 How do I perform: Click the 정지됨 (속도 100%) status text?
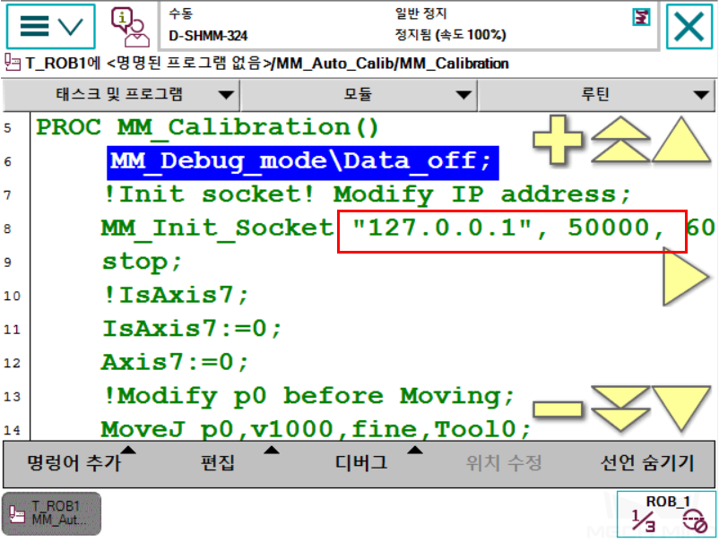click(x=451, y=35)
